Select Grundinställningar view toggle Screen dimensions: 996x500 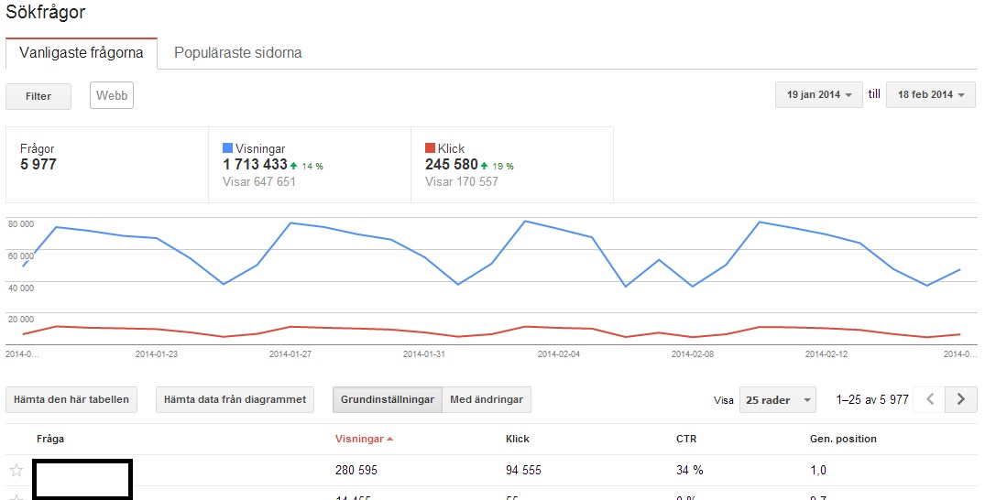388,400
